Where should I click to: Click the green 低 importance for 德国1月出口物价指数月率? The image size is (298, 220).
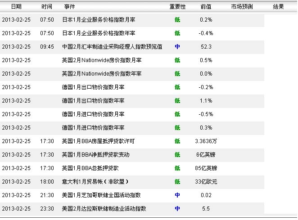click(177, 87)
